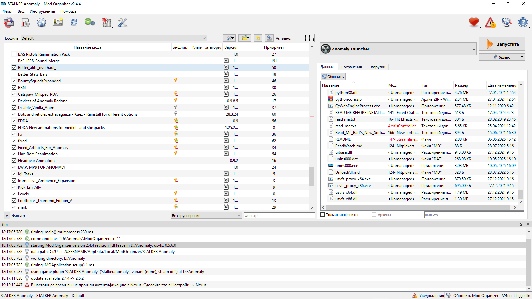Screen dimensions: 532x299
Task: Click the lightning flag on Disable_Vinilla_Anim row
Action: 176,107
